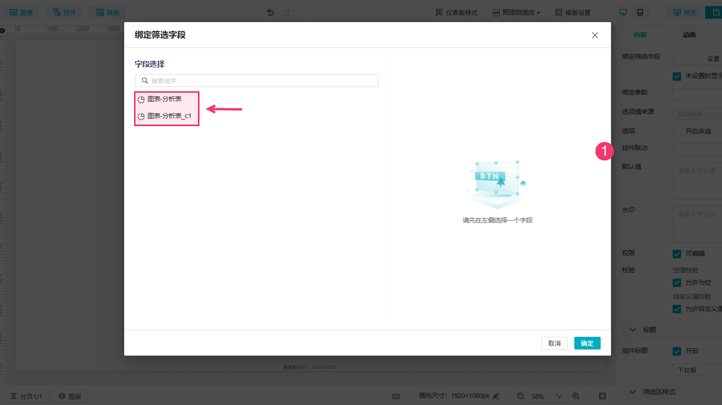
Task: Close the 绑定筛选字段 dialog
Action: [595, 35]
